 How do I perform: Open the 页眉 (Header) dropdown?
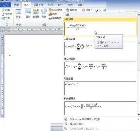[87, 10]
